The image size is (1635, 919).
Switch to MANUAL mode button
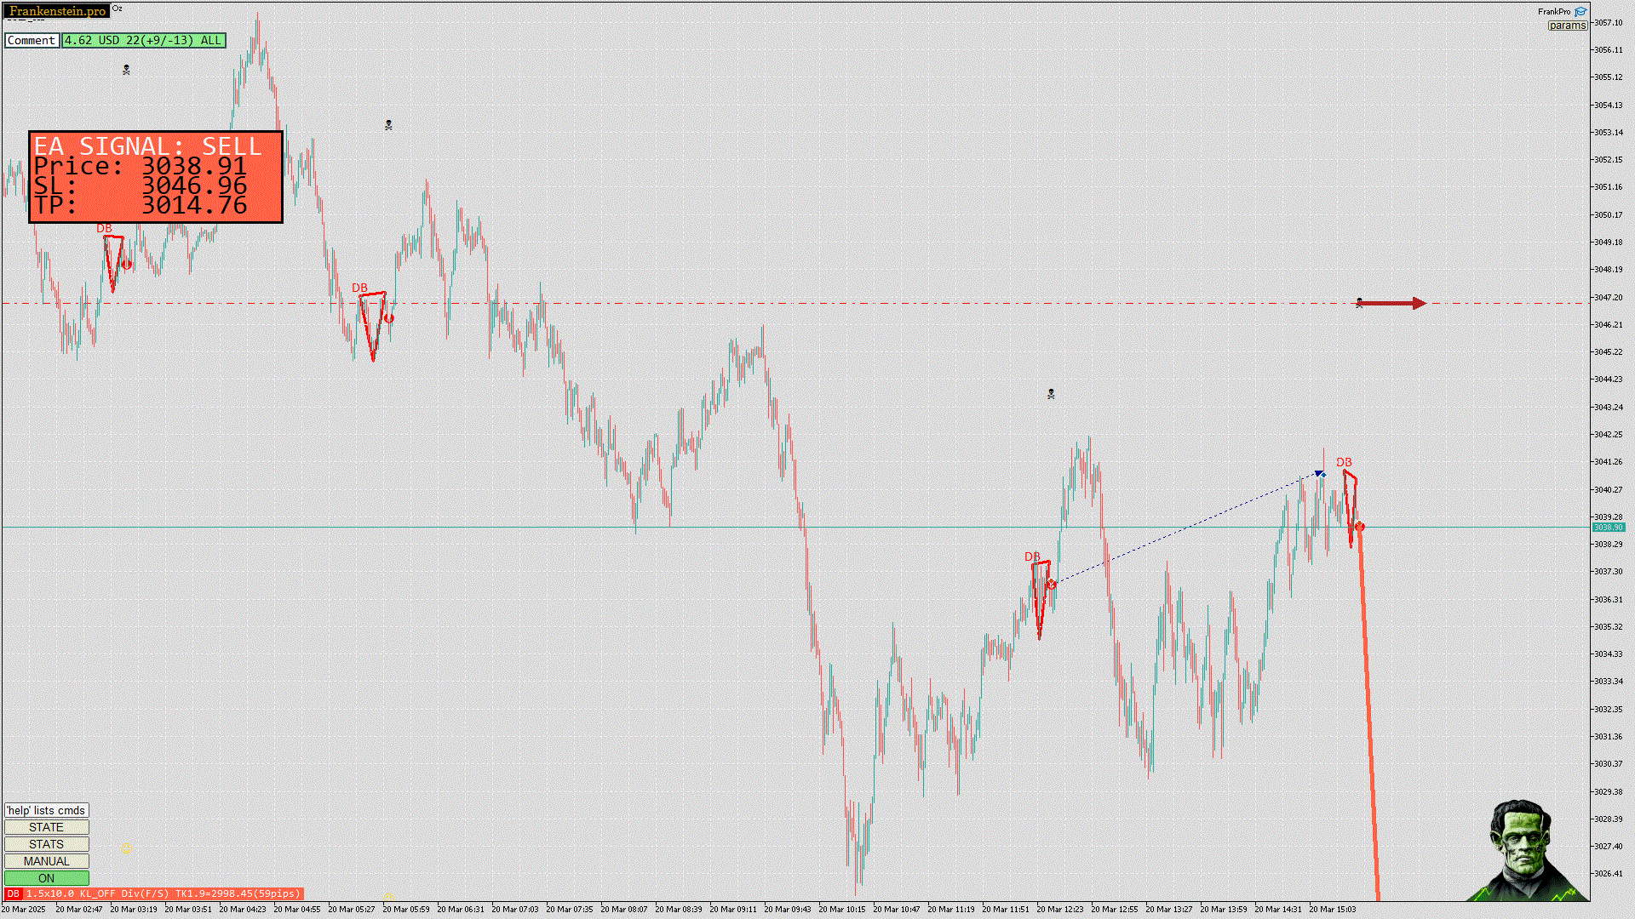pyautogui.click(x=46, y=861)
